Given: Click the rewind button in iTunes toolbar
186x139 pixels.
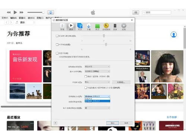Looking at the screenshot, I should [x=9, y=12].
